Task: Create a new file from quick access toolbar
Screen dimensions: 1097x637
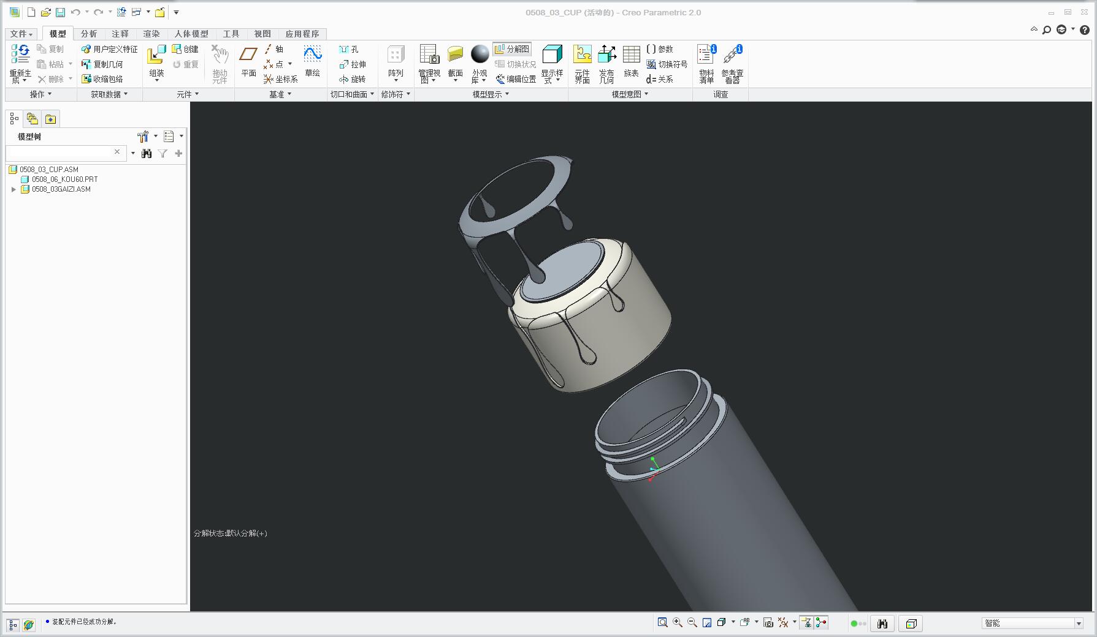Action: (x=31, y=12)
